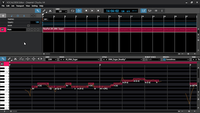
Task: Stop playback
Action: coord(86,11)
